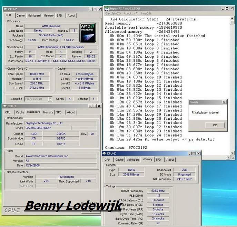237x227 pixels.
Task: Click the Model field GA-MA790GP-DS4H
Action: 48,128
